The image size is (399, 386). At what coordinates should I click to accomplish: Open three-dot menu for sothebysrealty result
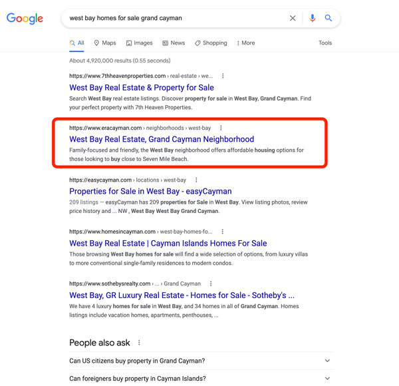coord(211,284)
